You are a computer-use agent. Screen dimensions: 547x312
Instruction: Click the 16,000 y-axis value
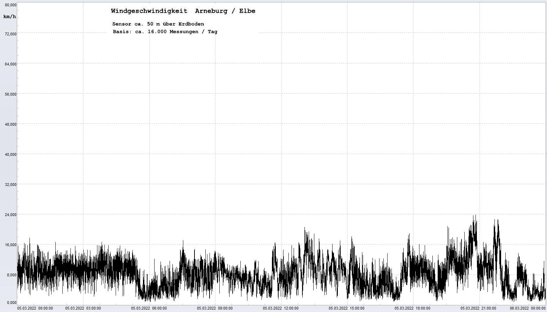pyautogui.click(x=11, y=245)
